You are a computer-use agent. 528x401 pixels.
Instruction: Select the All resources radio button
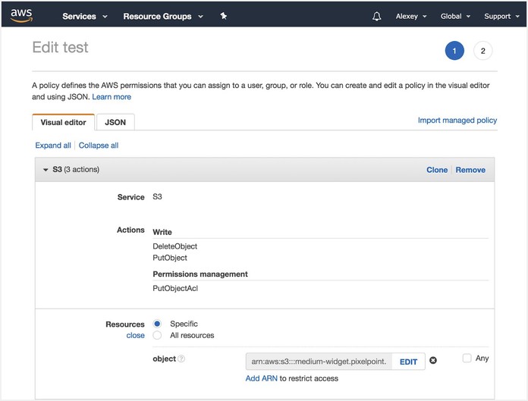pos(157,335)
